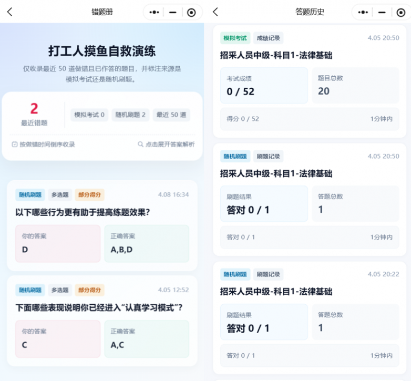Click the 4.05 12:52 timestamp

[173, 290]
